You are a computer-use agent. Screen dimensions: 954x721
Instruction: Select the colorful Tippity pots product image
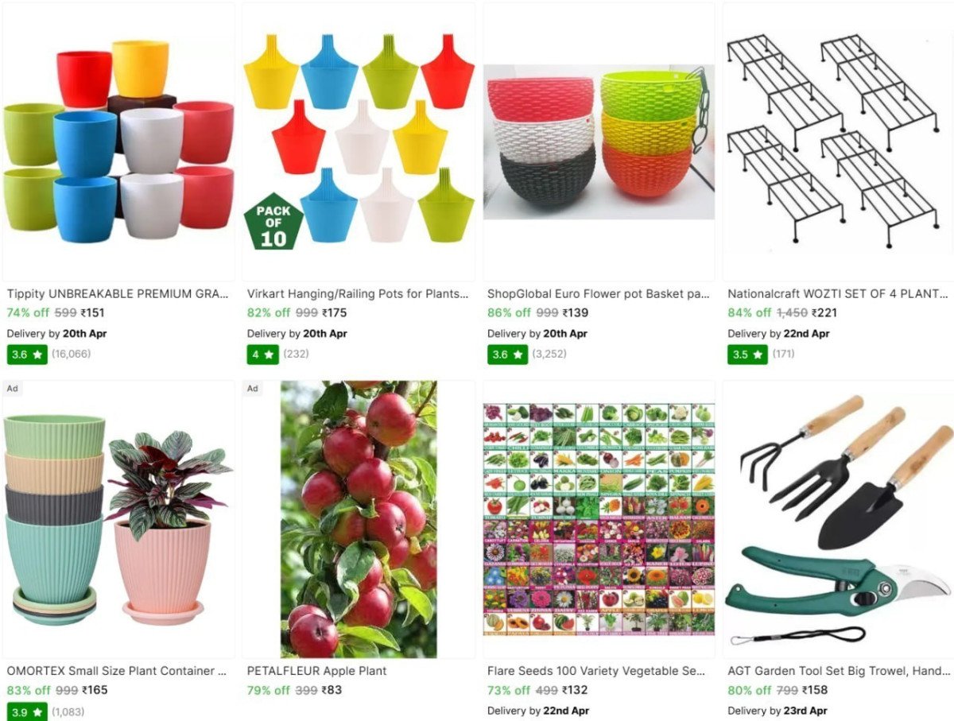pos(118,141)
